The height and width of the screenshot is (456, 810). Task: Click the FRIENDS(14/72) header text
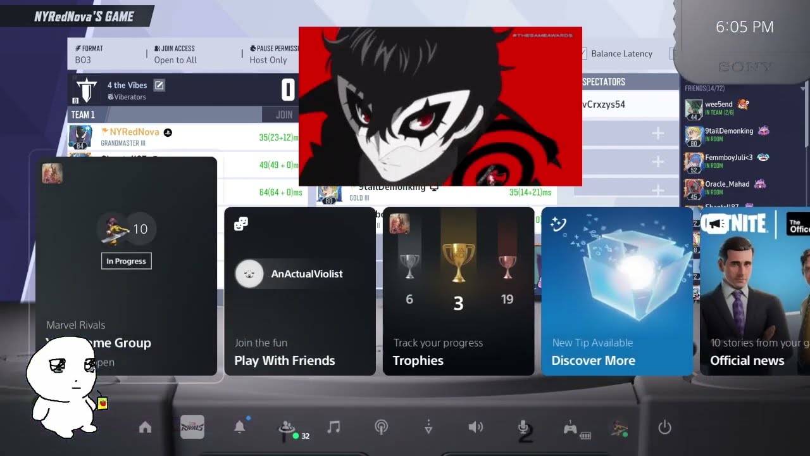706,88
